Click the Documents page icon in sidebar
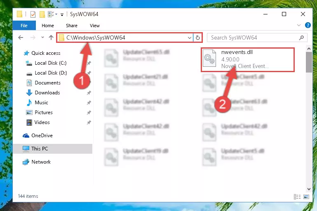The height and width of the screenshot is (211, 317). (x=29, y=83)
